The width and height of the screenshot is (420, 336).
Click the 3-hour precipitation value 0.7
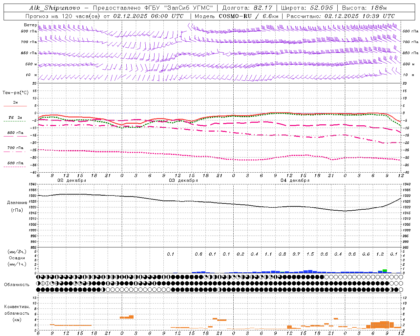coord(296,254)
